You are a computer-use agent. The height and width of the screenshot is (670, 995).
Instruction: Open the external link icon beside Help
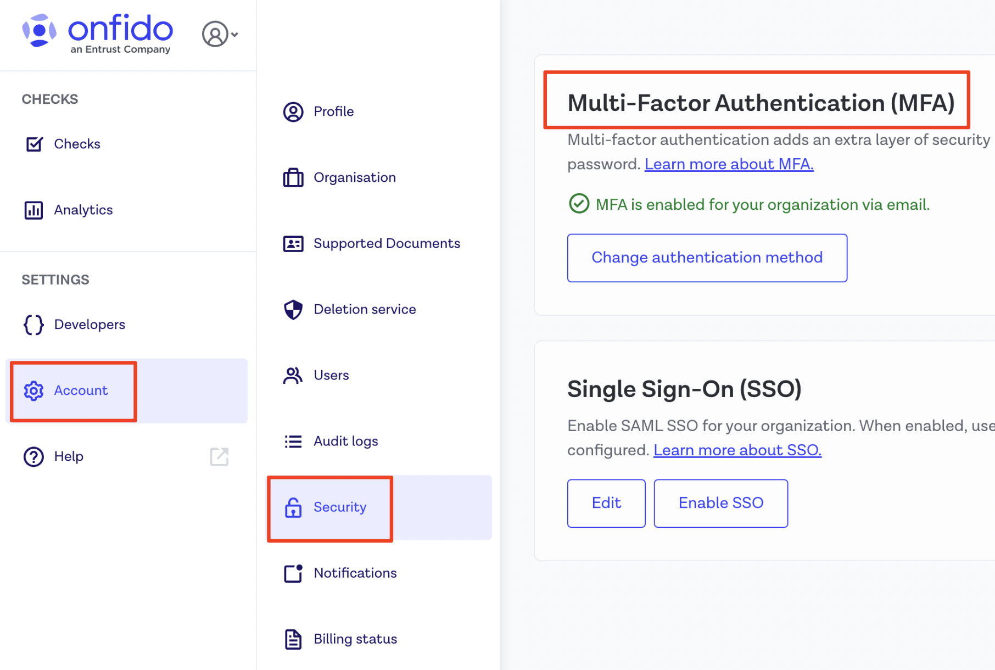[x=219, y=456]
